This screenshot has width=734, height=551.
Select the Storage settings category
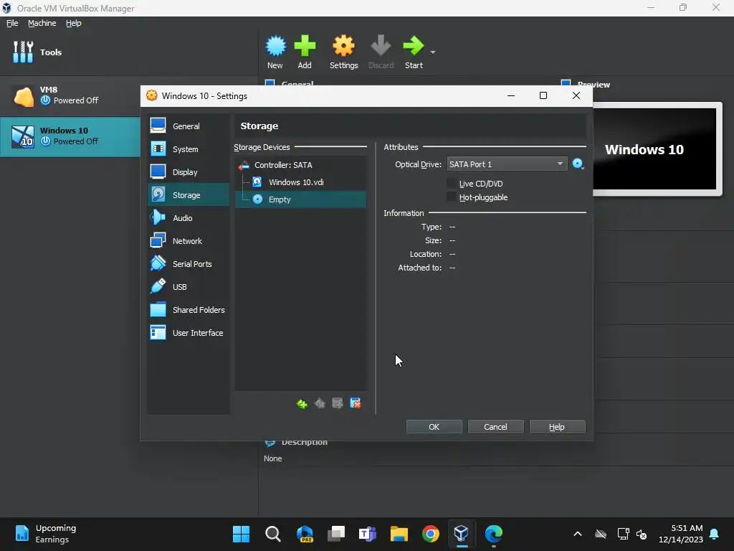click(x=189, y=195)
